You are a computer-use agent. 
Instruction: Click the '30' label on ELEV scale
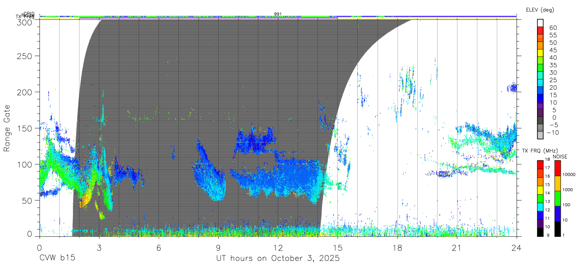[553, 72]
